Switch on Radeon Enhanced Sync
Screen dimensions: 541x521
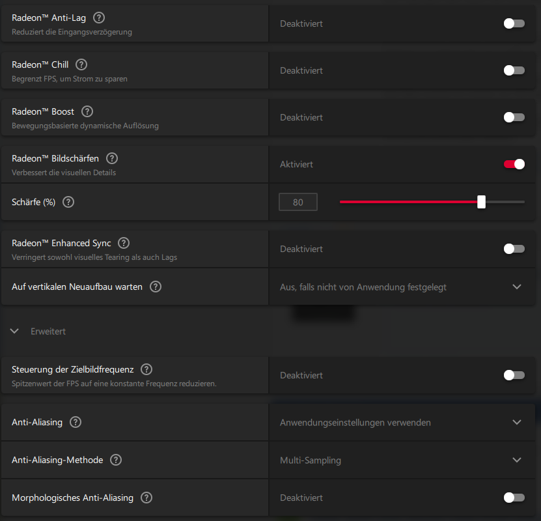point(514,249)
